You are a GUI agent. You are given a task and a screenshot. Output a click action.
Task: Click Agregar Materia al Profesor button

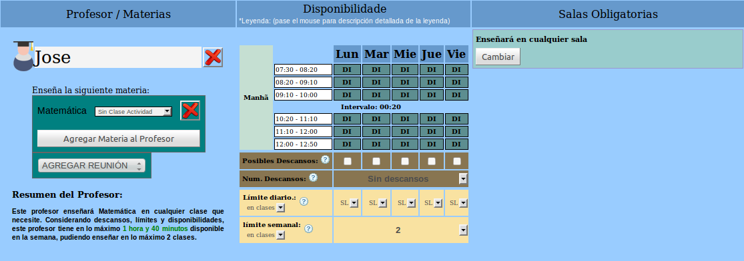[119, 138]
